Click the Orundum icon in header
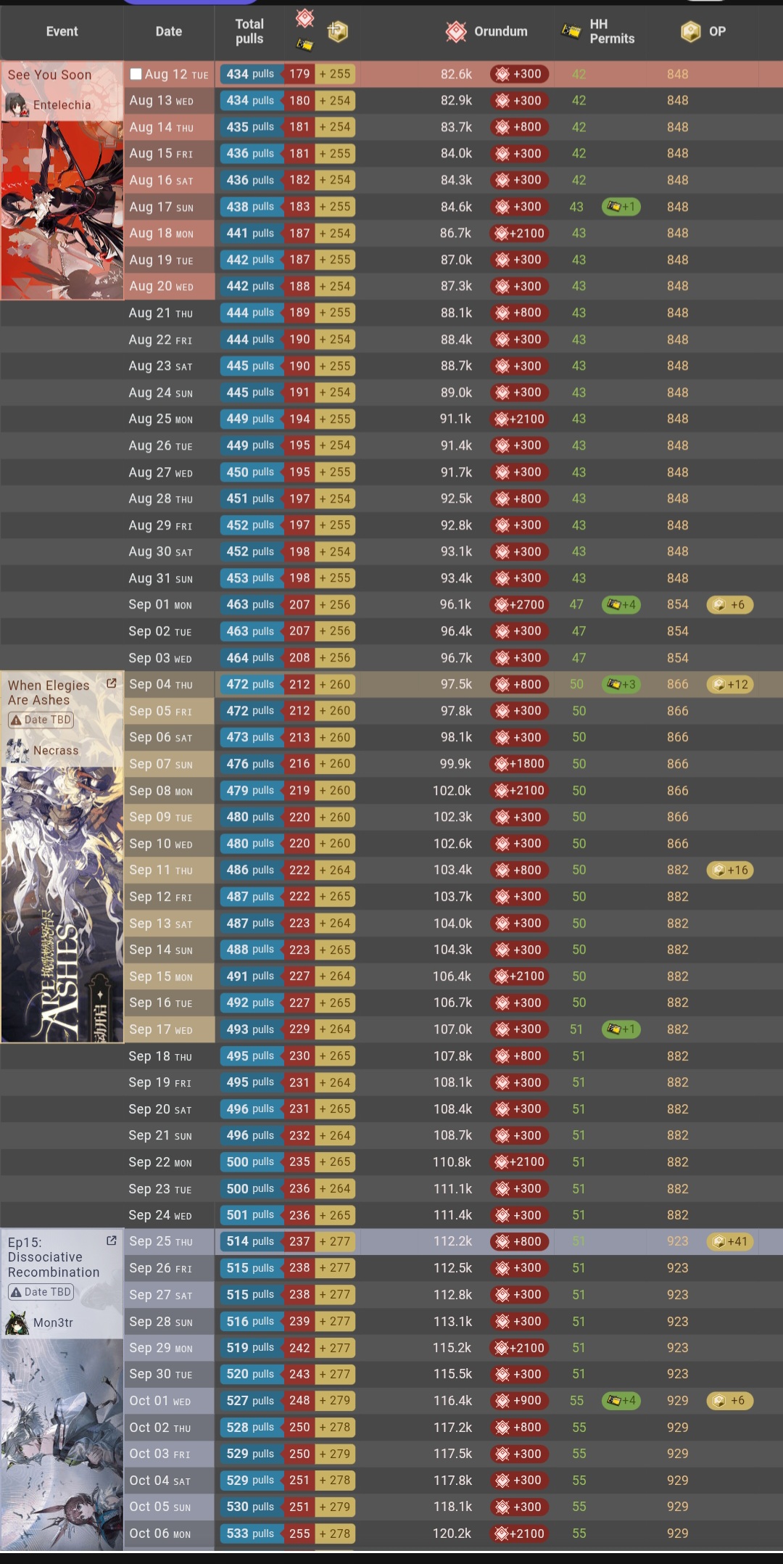783x1564 pixels. [456, 31]
